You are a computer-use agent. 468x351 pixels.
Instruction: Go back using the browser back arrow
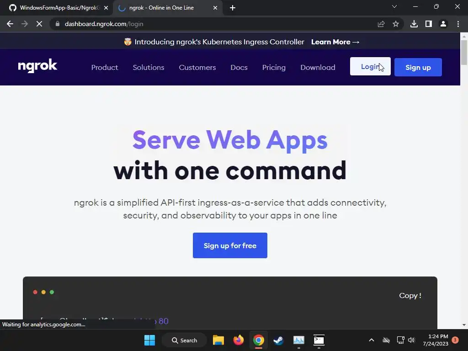point(10,24)
